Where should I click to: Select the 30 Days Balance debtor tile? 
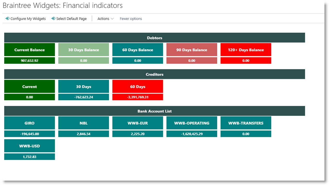84,50
